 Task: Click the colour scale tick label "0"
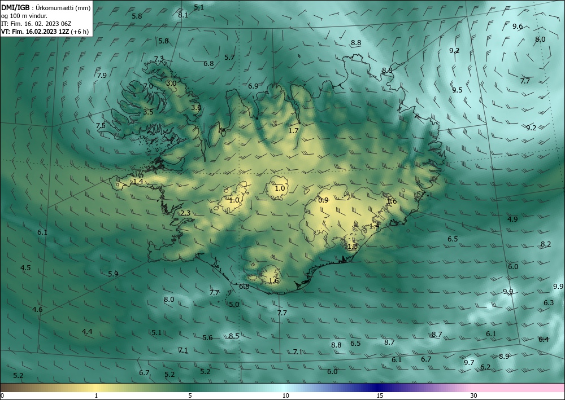click(x=2, y=396)
